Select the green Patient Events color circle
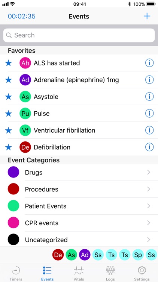This screenshot has height=282, width=158. point(13,206)
